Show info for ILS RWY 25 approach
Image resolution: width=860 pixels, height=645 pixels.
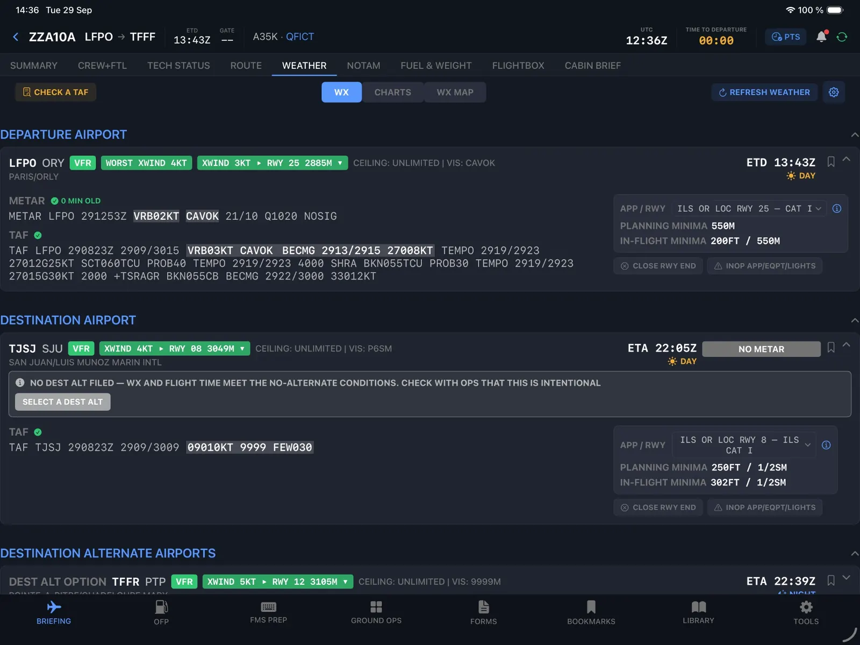837,209
